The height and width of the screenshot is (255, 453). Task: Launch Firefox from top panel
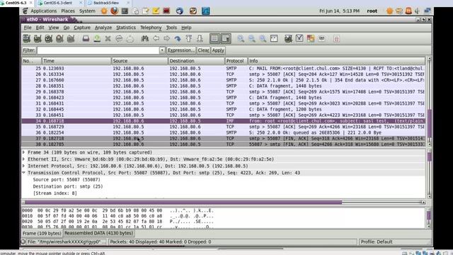(x=115, y=11)
